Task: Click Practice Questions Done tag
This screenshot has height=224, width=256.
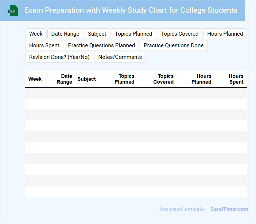Action: pyautogui.click(x=174, y=45)
